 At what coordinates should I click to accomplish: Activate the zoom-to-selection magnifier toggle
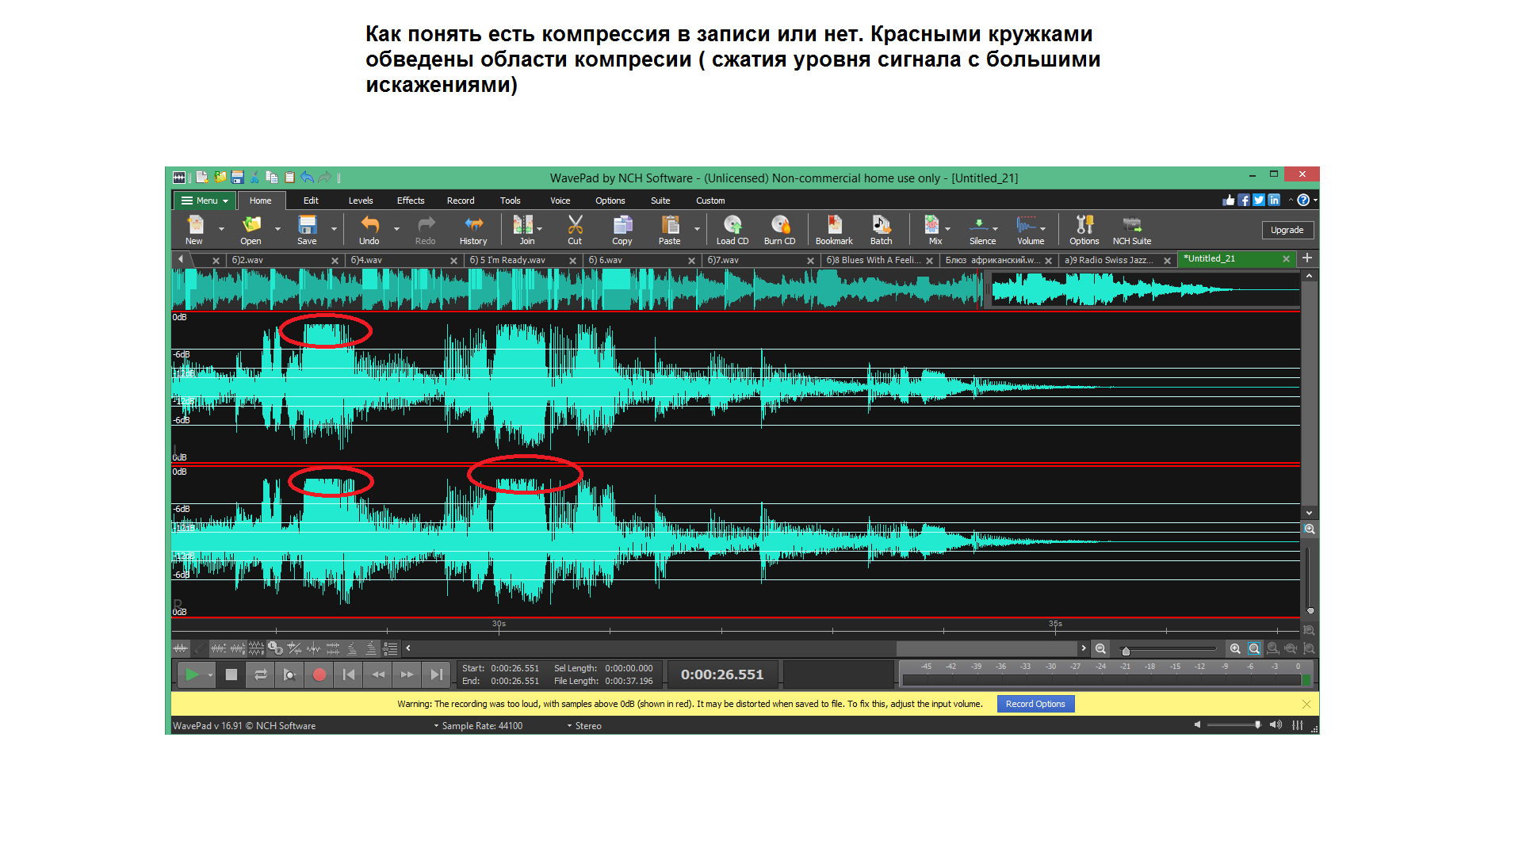pos(1254,648)
